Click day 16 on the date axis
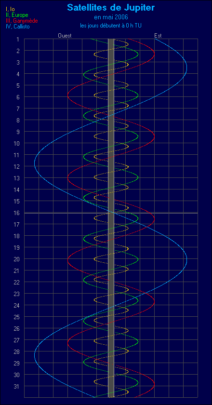The height and width of the screenshot is (405, 212). click(x=16, y=213)
